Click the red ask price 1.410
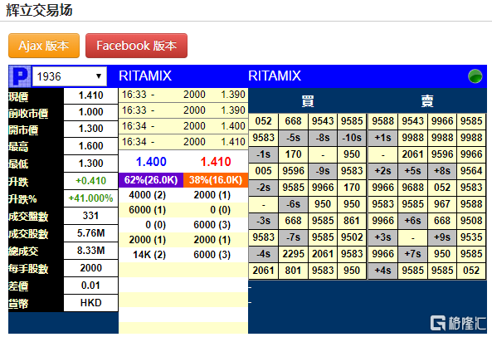Screen dimensions: 492x337 (x=216, y=162)
